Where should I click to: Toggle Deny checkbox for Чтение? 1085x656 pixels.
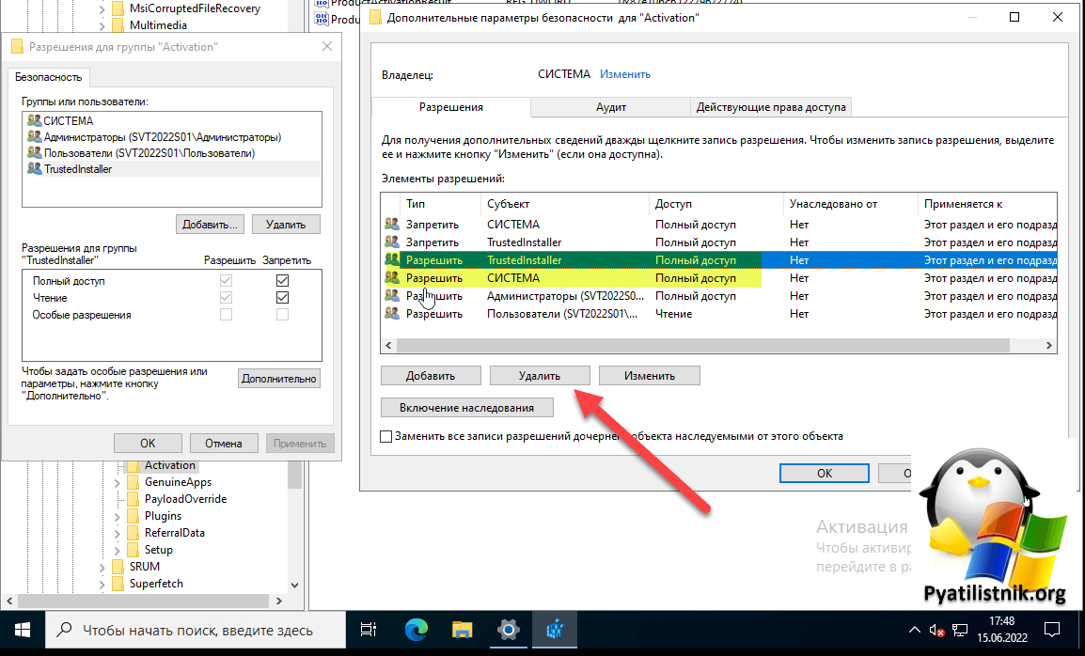click(282, 298)
